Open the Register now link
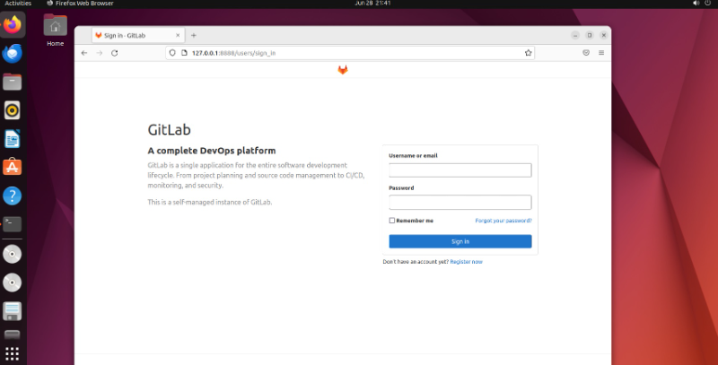 [466, 262]
